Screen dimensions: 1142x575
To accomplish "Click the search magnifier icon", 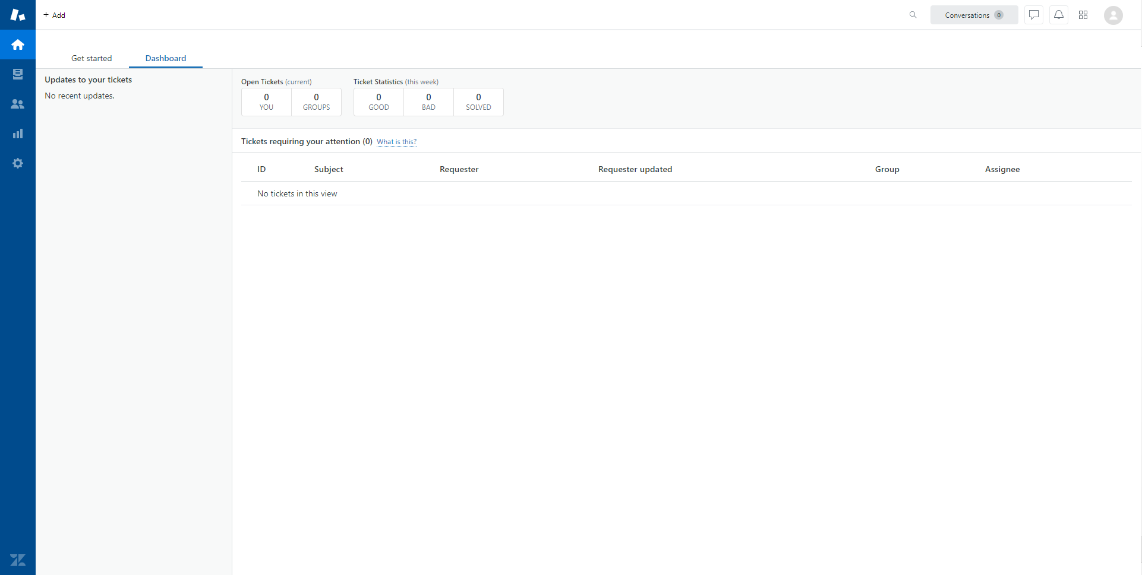I will (913, 15).
